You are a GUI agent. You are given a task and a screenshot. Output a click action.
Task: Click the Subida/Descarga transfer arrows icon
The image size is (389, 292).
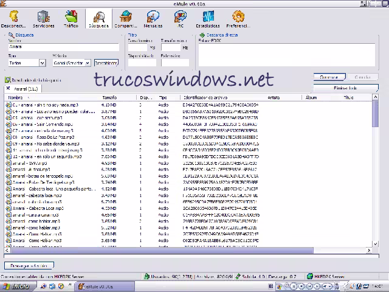(238, 276)
